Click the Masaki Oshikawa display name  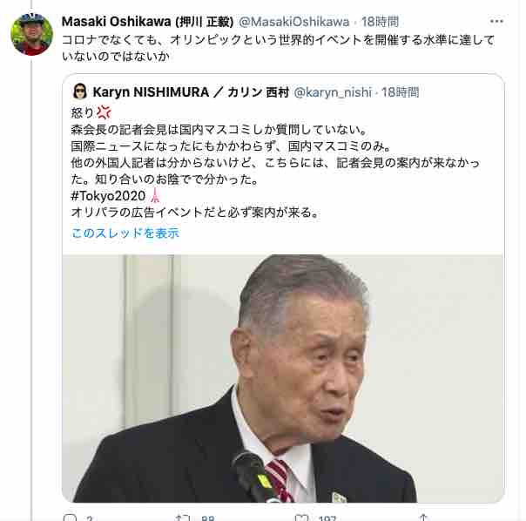[147, 22]
